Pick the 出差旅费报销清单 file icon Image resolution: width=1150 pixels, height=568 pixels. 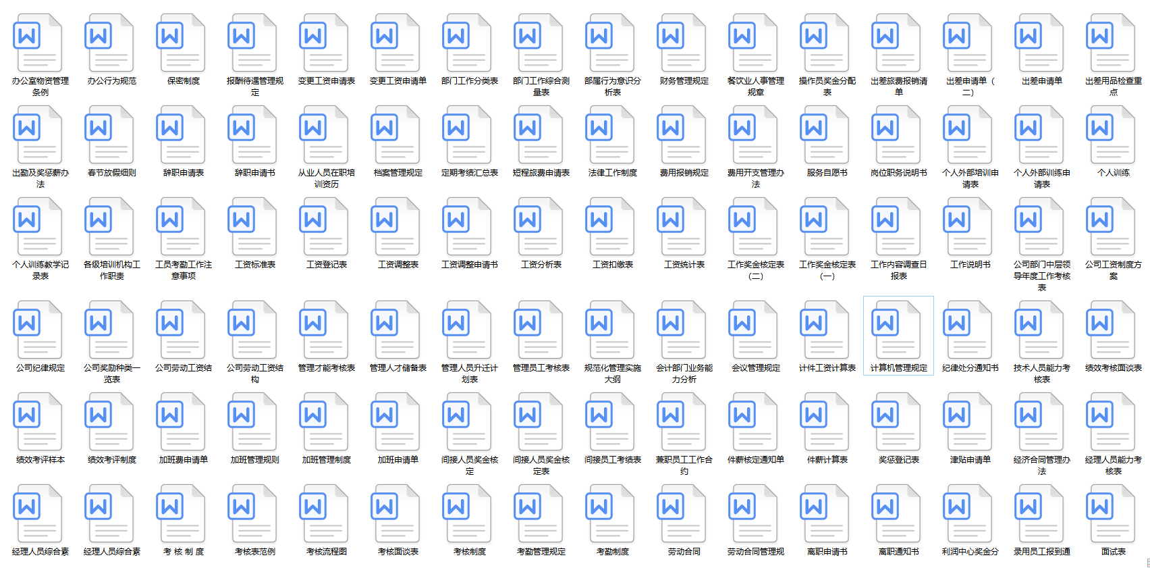click(x=896, y=43)
